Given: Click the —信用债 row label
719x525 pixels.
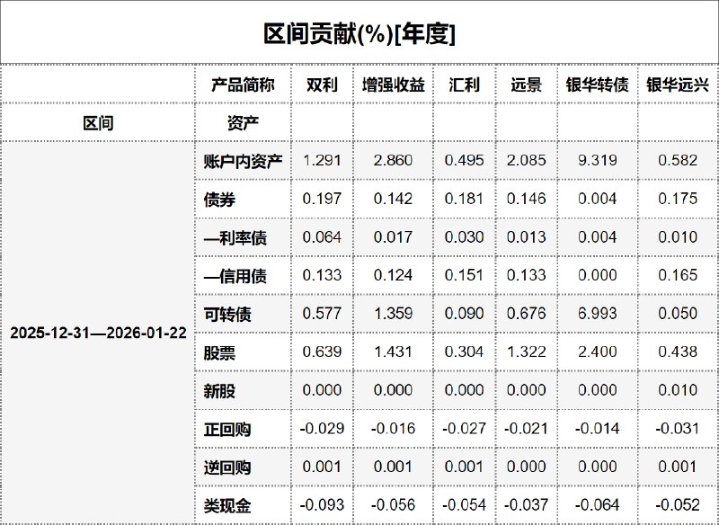Looking at the screenshot, I should tap(235, 276).
